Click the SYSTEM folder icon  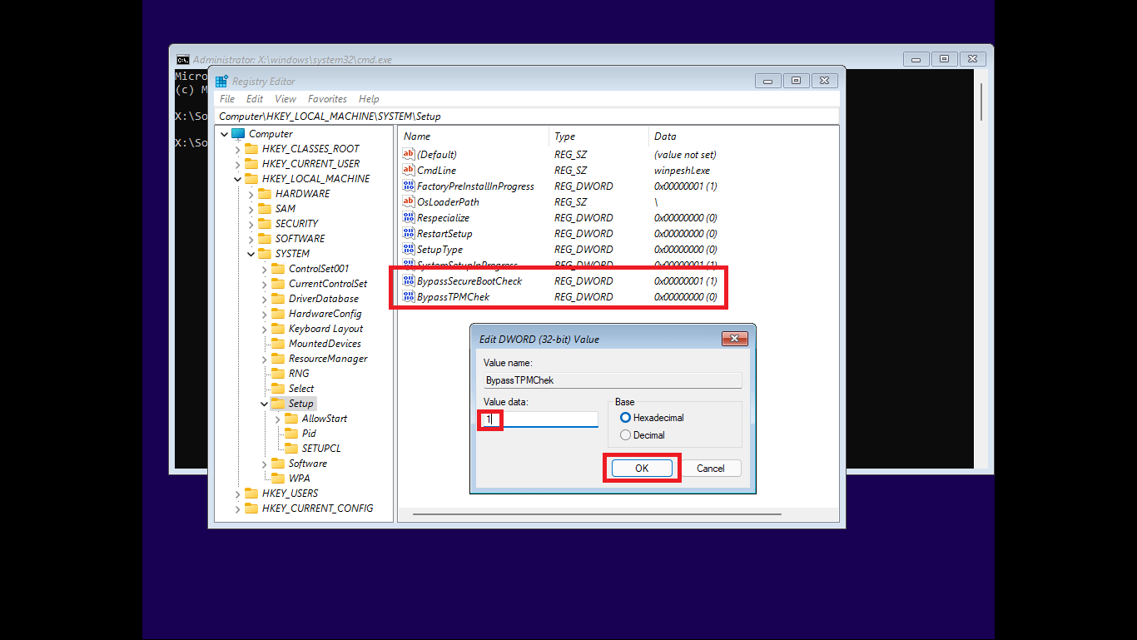[x=265, y=253]
